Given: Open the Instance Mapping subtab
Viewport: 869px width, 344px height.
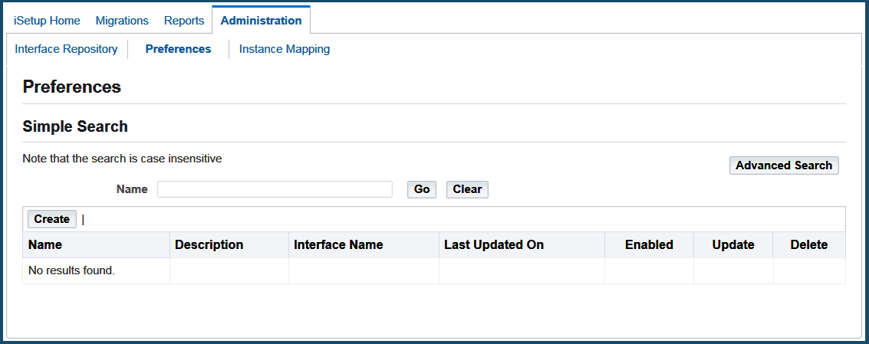Looking at the screenshot, I should tap(285, 49).
